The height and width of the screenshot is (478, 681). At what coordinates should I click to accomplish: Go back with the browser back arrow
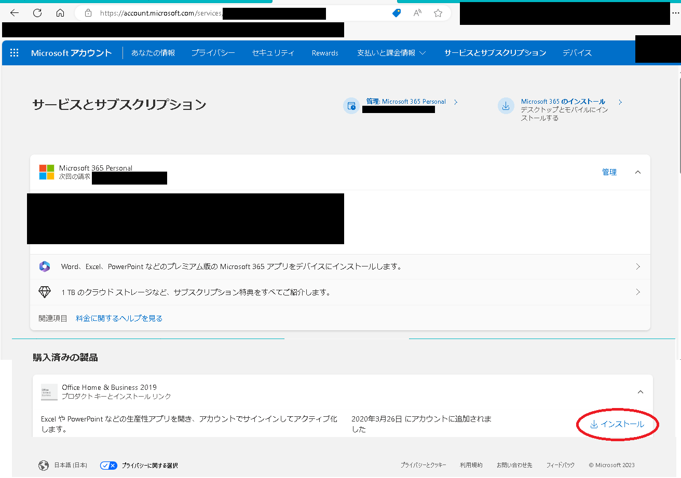[x=15, y=13]
